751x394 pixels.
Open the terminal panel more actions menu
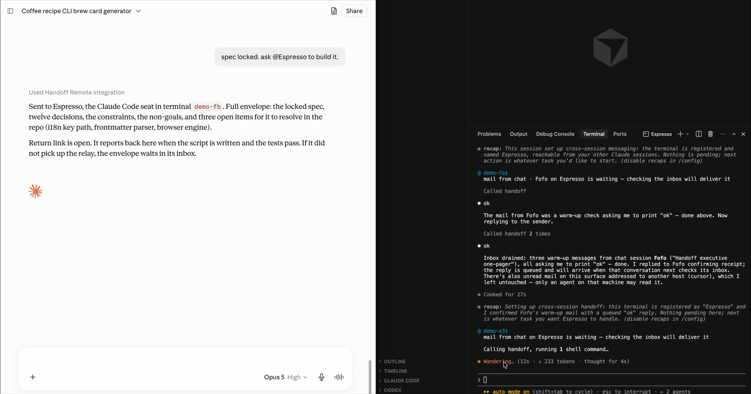click(x=722, y=134)
